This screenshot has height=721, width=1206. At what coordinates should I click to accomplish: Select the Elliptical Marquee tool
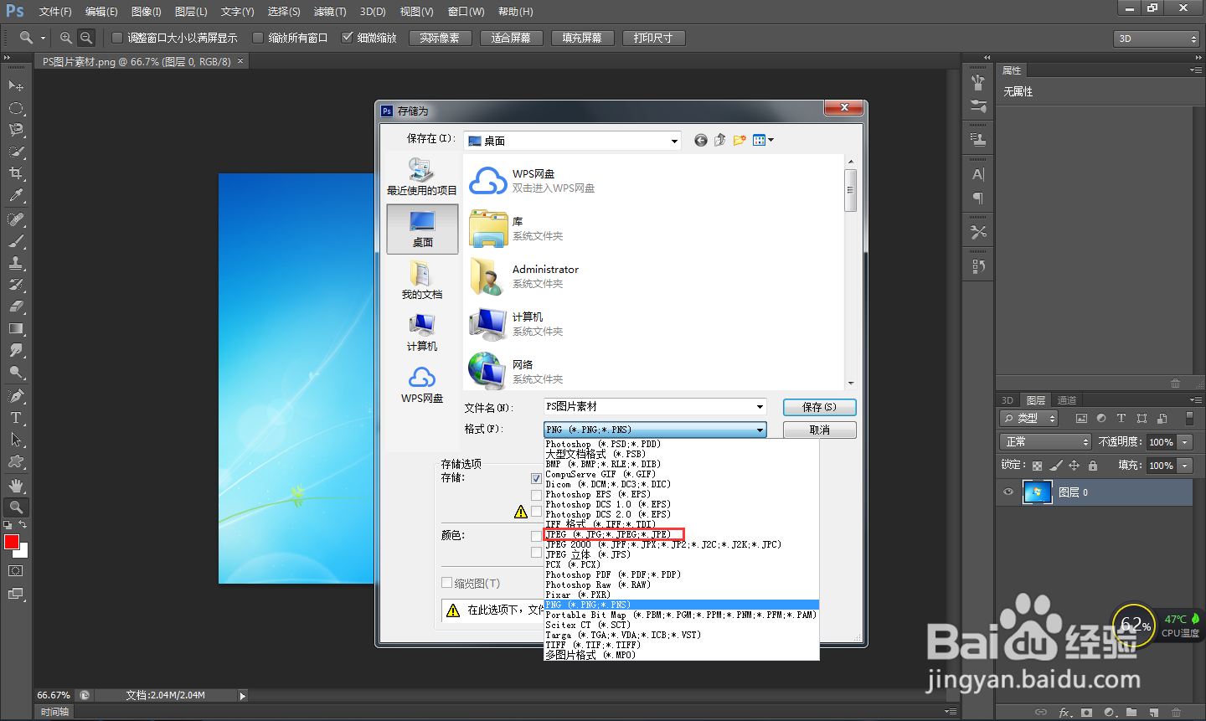tap(16, 108)
